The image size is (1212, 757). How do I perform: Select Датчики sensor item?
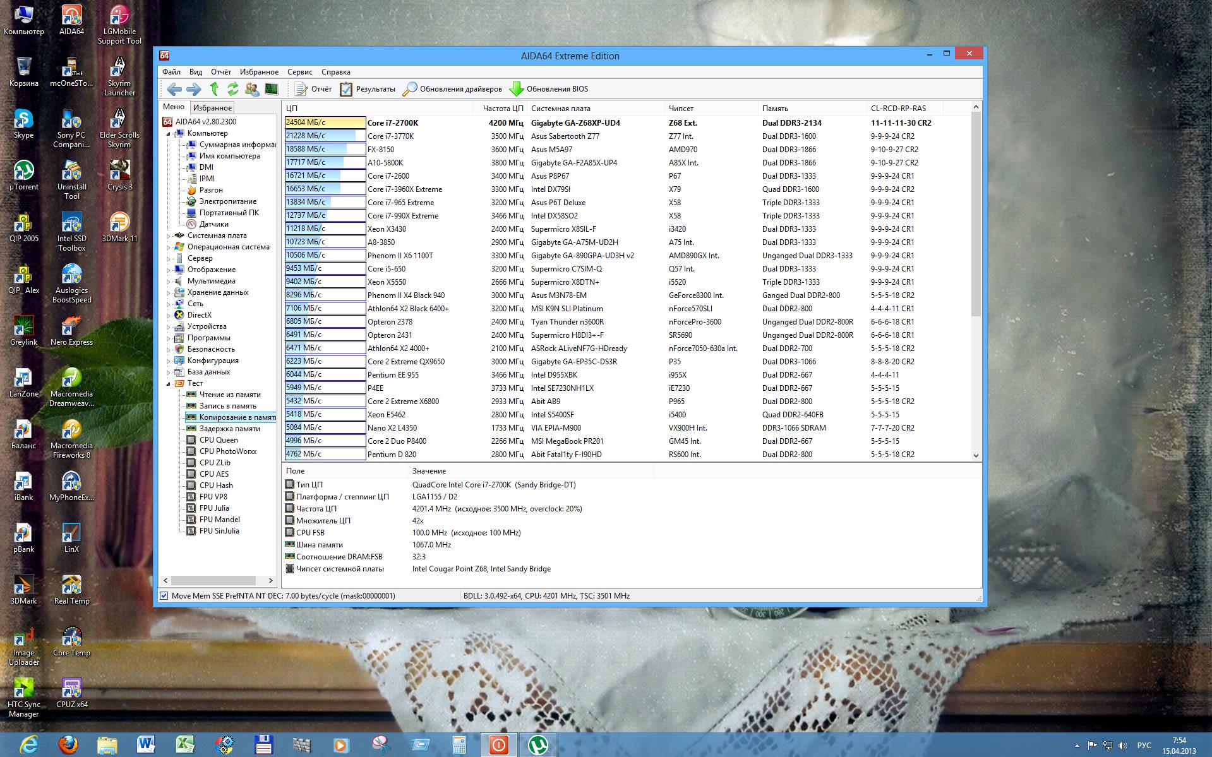tap(214, 224)
